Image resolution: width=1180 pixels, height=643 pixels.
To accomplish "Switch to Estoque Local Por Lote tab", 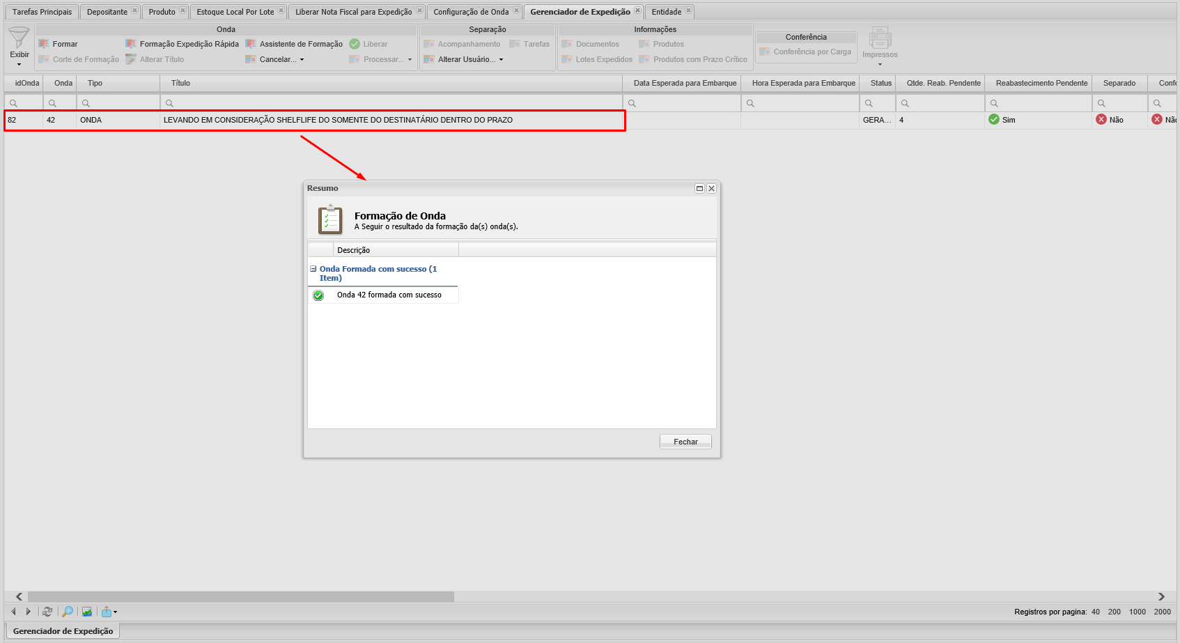I will point(235,12).
